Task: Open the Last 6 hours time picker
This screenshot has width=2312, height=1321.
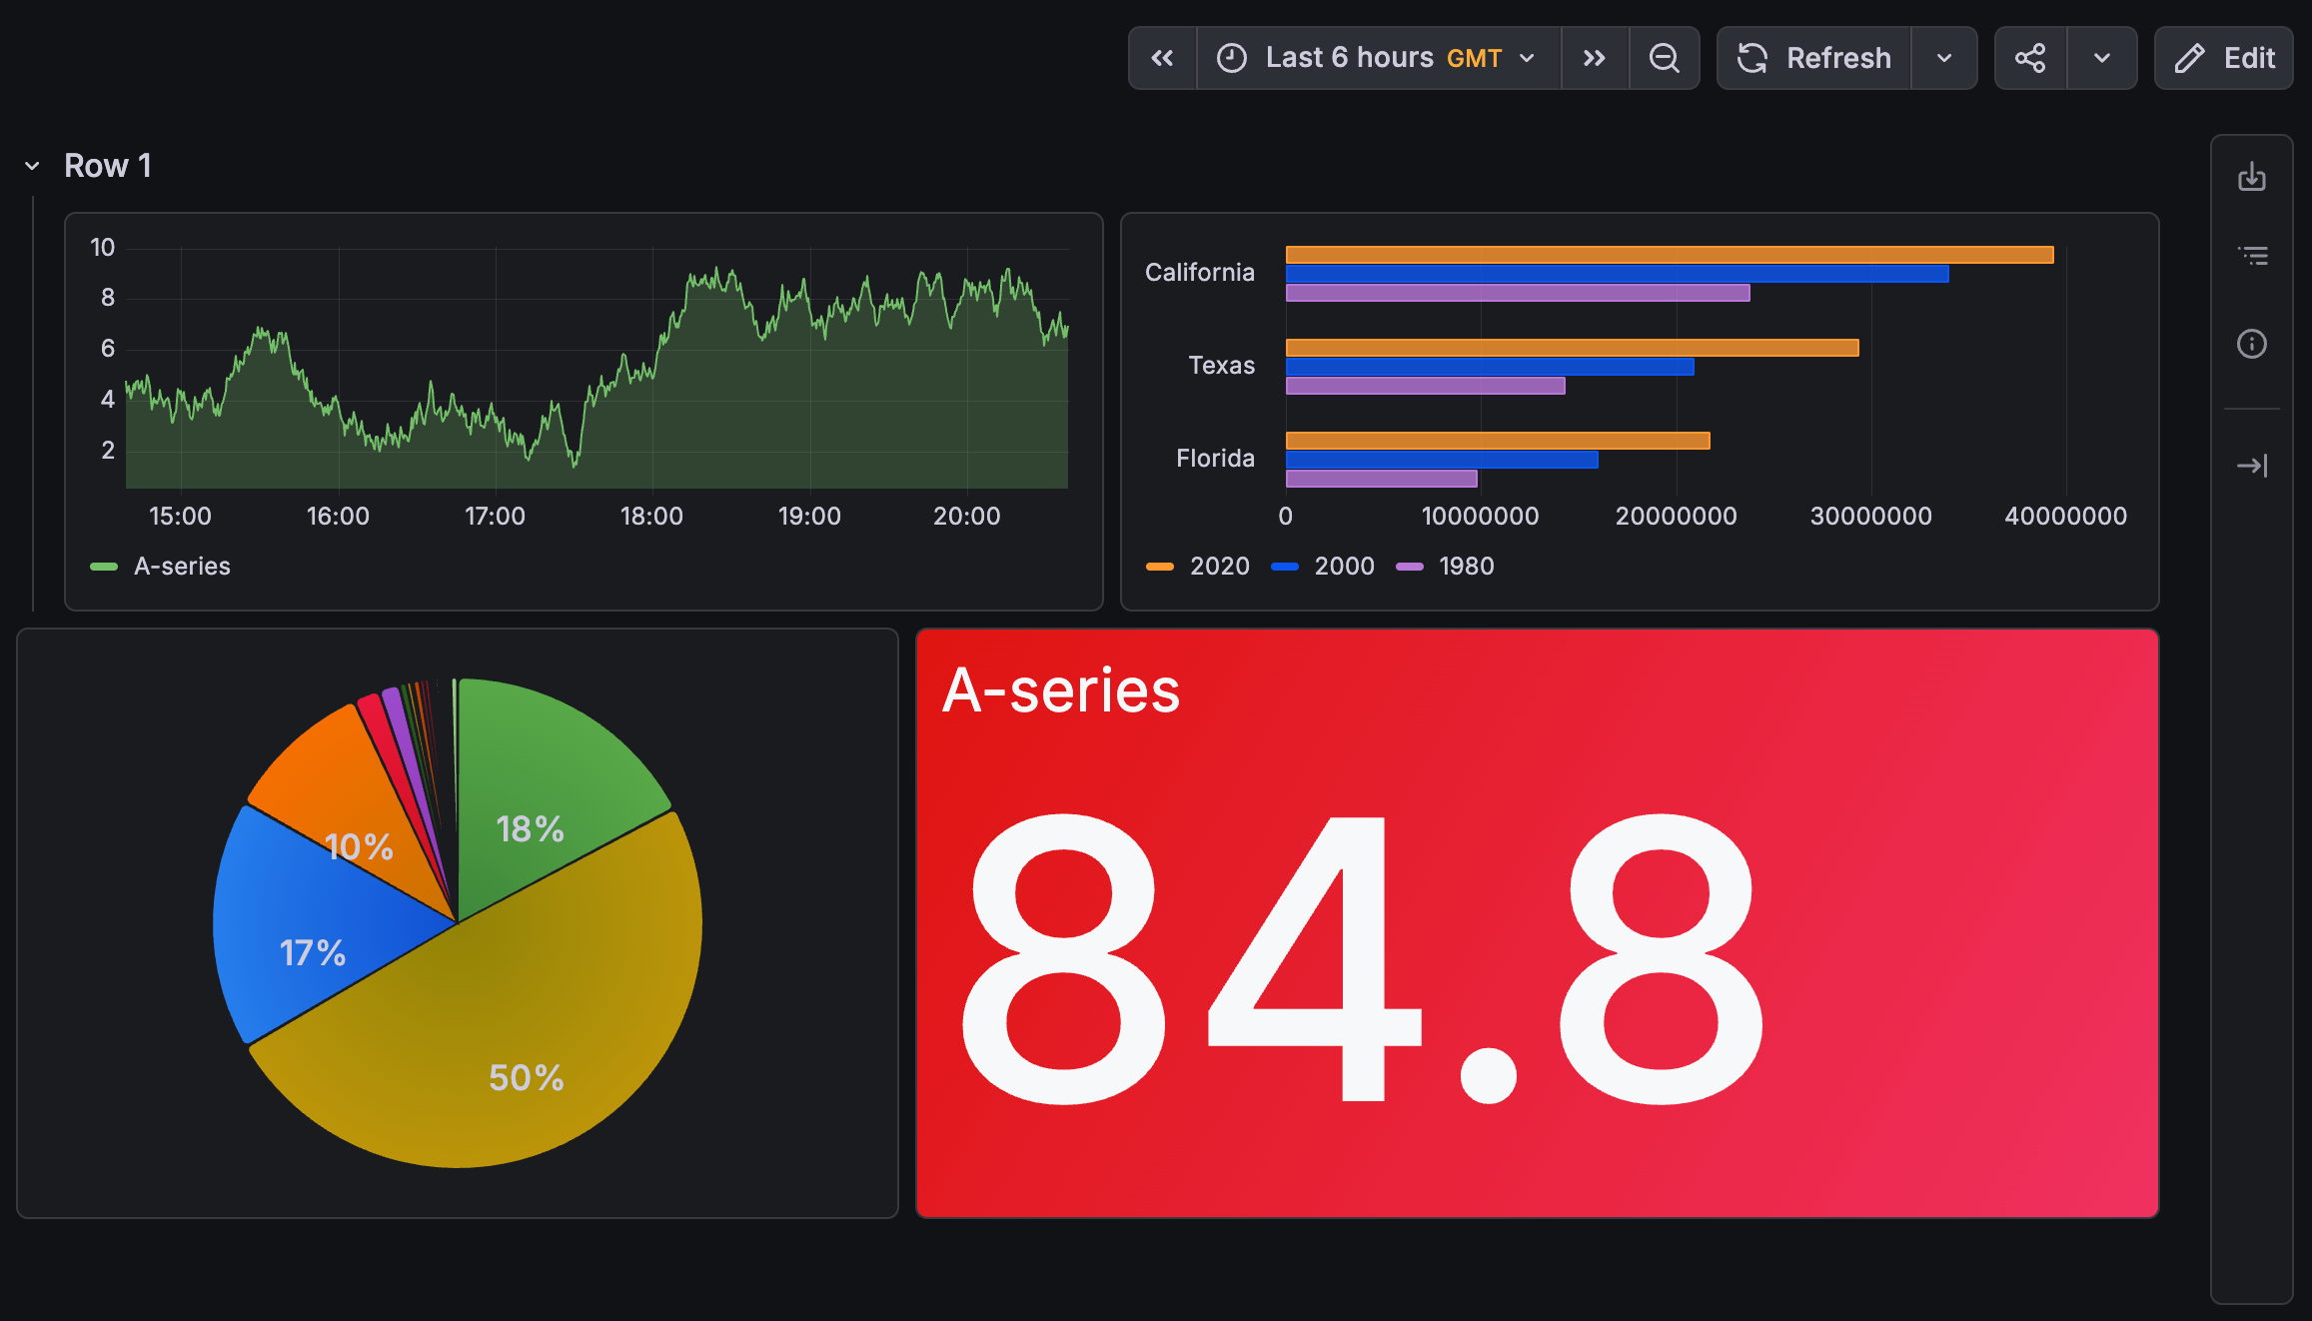Action: pos(1379,58)
